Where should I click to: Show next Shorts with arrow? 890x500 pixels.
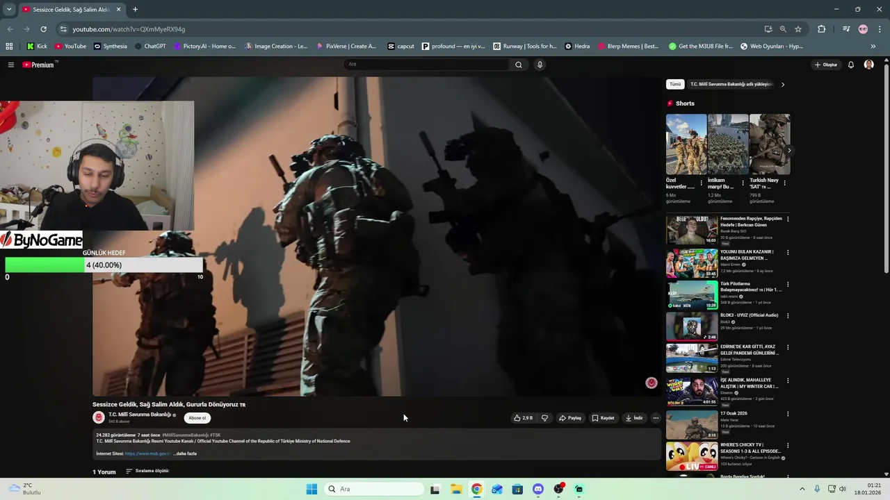pyautogui.click(x=788, y=150)
